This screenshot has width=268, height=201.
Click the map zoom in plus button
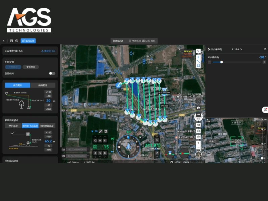[198, 143]
